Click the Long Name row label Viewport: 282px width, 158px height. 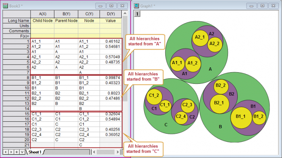(17, 21)
